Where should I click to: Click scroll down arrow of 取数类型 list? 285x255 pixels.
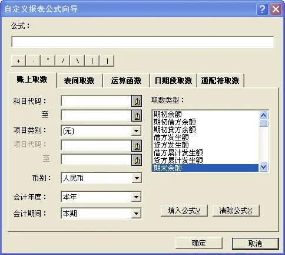coord(263,167)
